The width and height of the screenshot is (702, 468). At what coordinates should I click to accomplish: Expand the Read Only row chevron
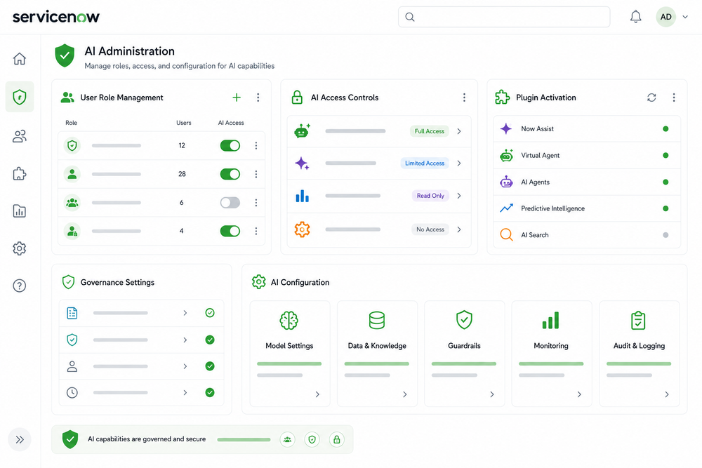459,196
